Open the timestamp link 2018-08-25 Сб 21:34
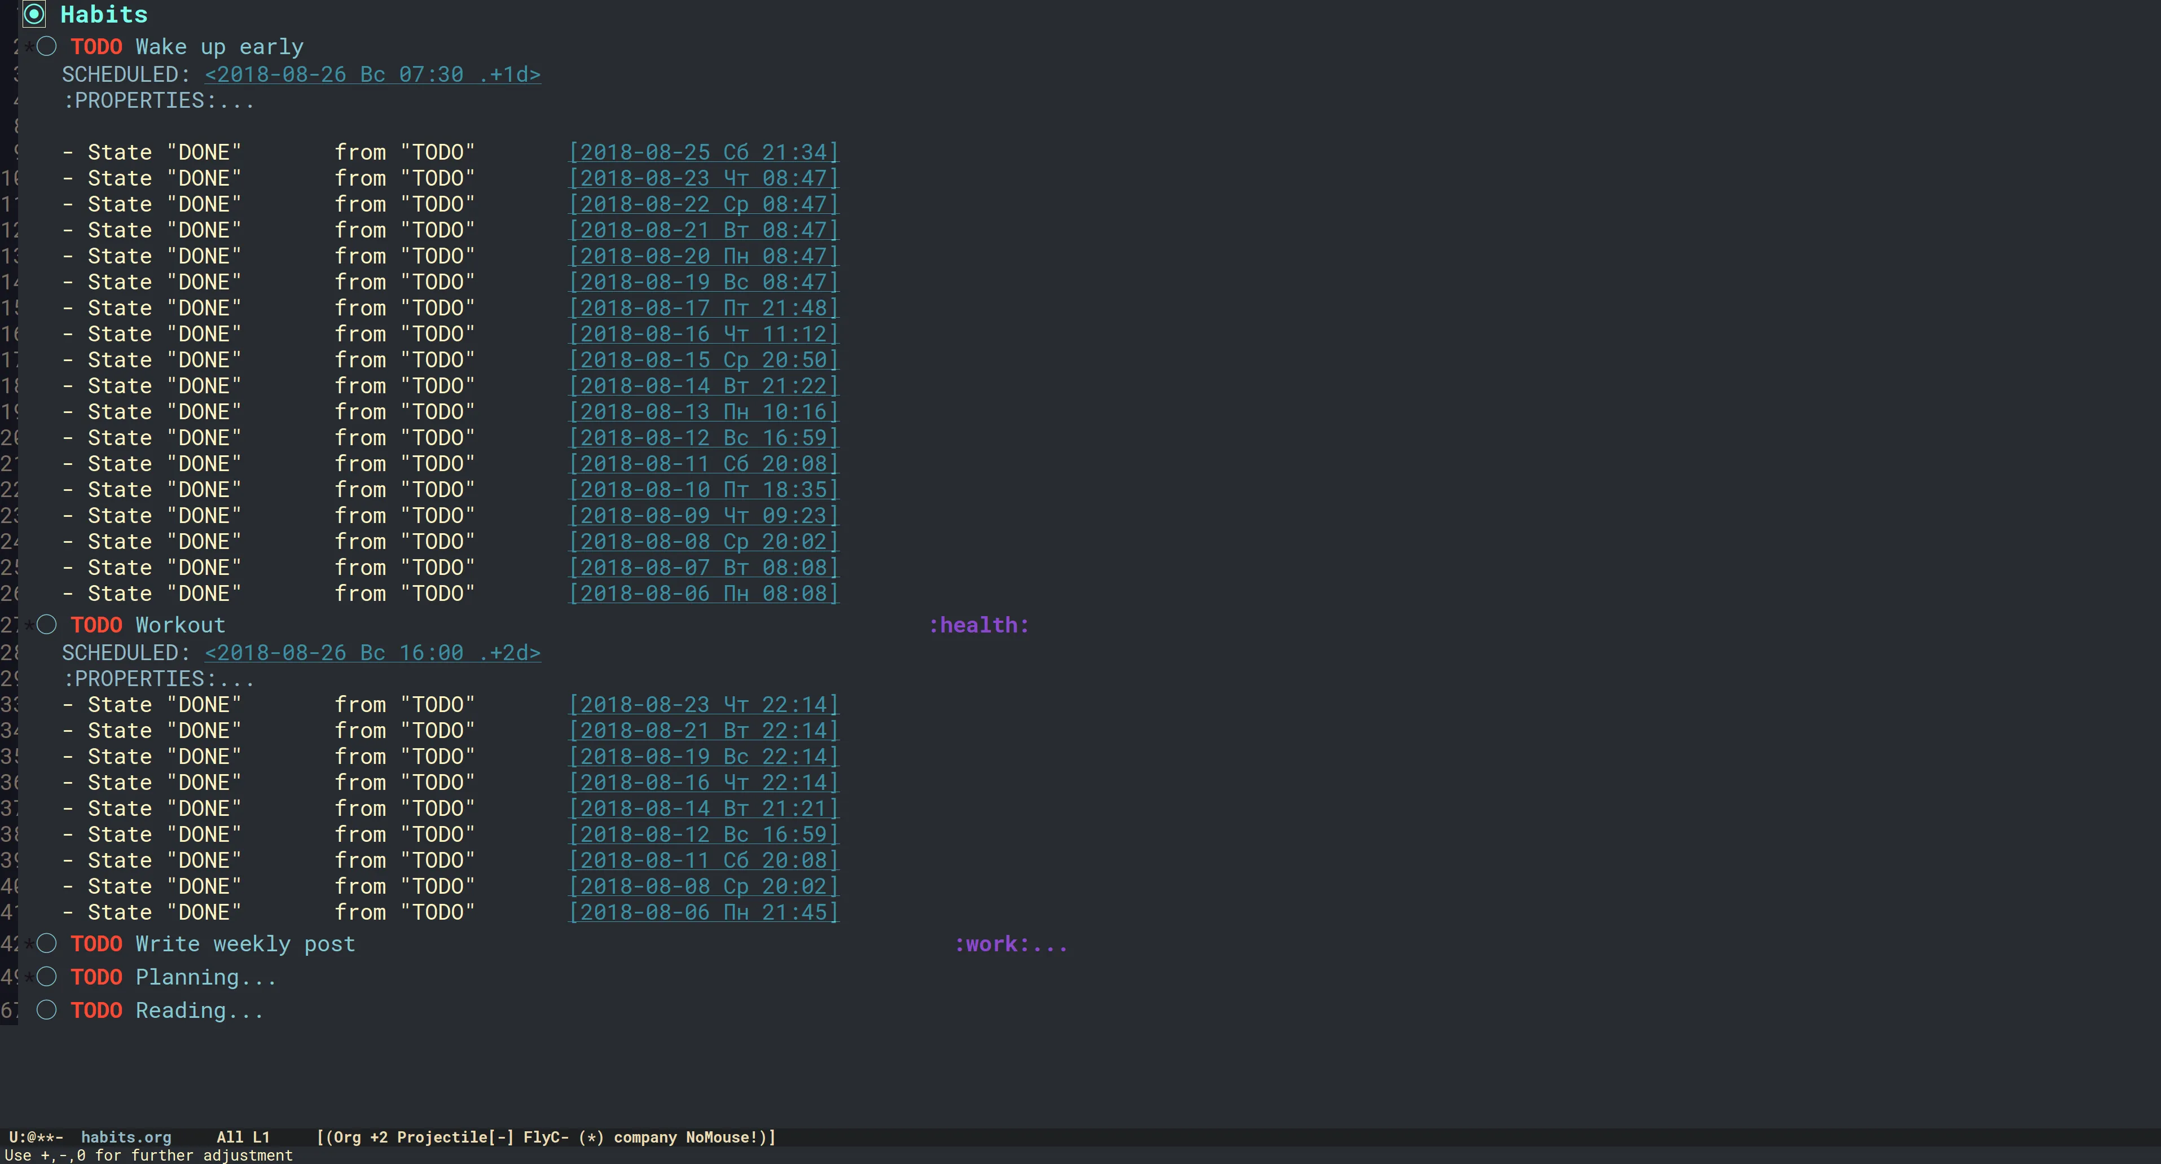The width and height of the screenshot is (2161, 1164). 703,153
